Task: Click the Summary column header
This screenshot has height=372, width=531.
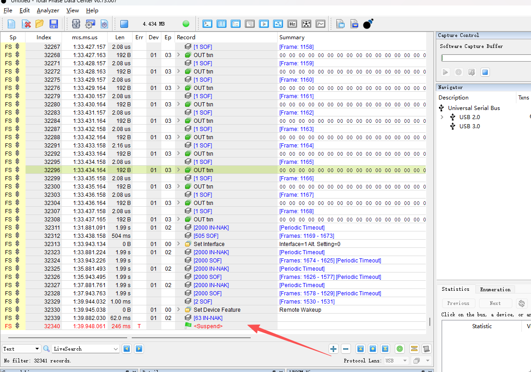Action: pos(351,37)
